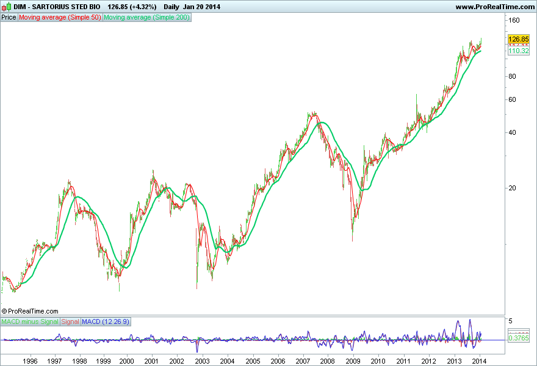Image resolution: width=537 pixels, height=366 pixels.
Task: Click the 160 price axis label
Action: coord(514,20)
